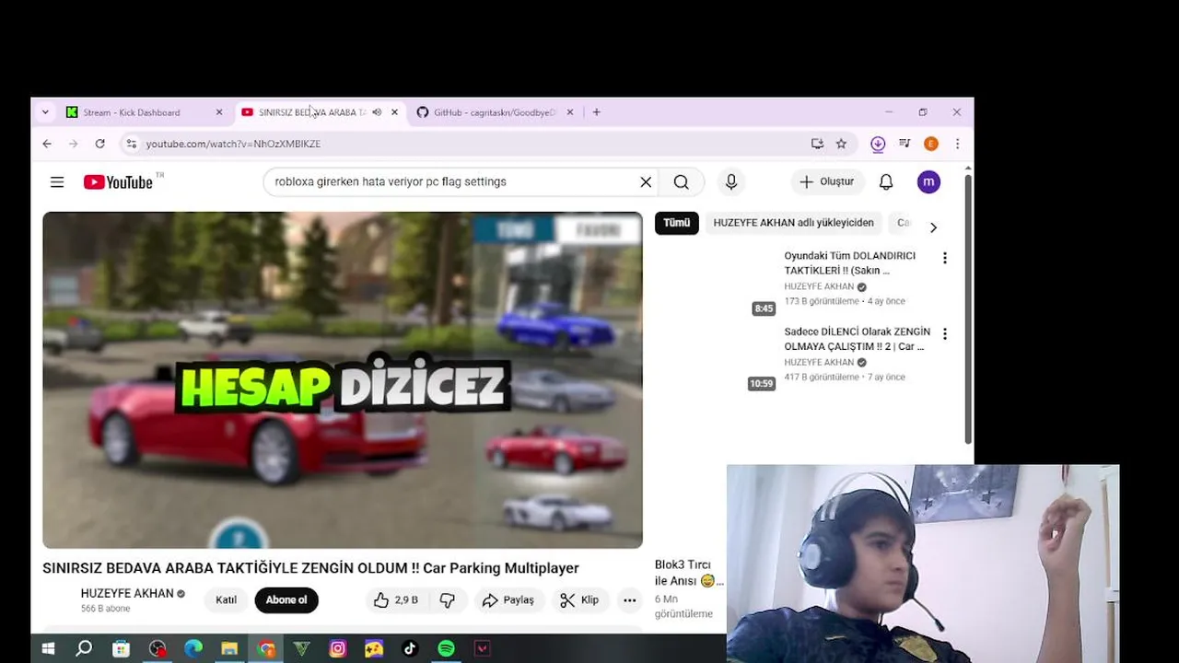This screenshot has width=1179, height=663.
Task: Open Chrome downloads
Action: (878, 144)
